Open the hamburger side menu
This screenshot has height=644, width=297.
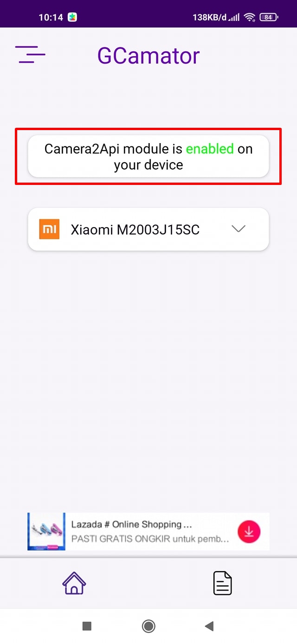30,55
